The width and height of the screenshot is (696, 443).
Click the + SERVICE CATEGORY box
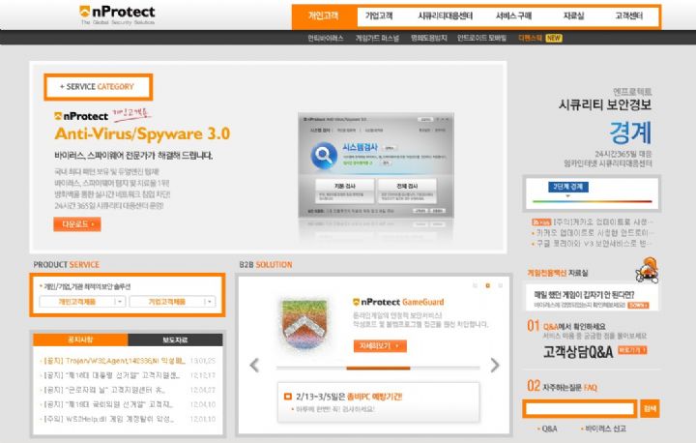pos(98,87)
